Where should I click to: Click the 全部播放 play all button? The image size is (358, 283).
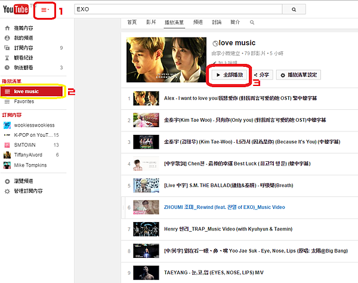pos(230,75)
